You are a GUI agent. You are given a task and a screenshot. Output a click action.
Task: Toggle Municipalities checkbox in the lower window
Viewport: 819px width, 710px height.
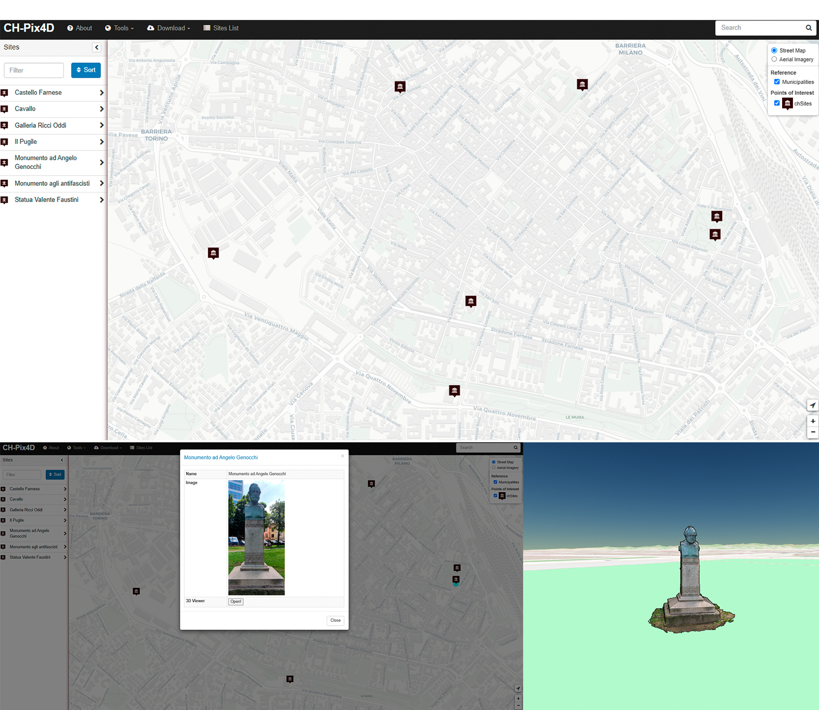tap(495, 482)
